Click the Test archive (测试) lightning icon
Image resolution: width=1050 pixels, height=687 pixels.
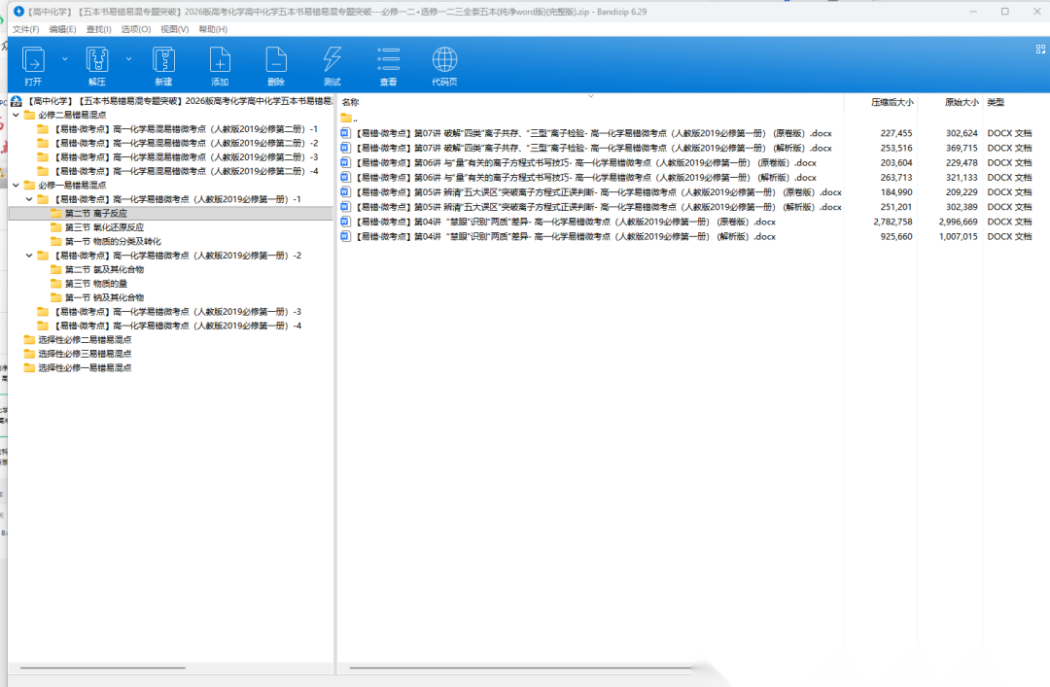332,62
